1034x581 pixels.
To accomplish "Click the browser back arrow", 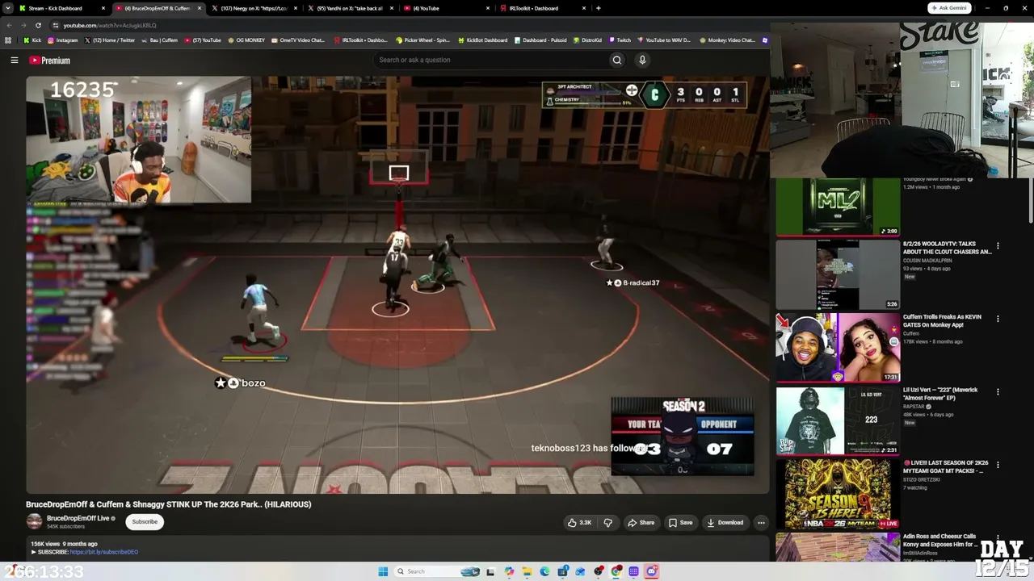I will click(10, 25).
